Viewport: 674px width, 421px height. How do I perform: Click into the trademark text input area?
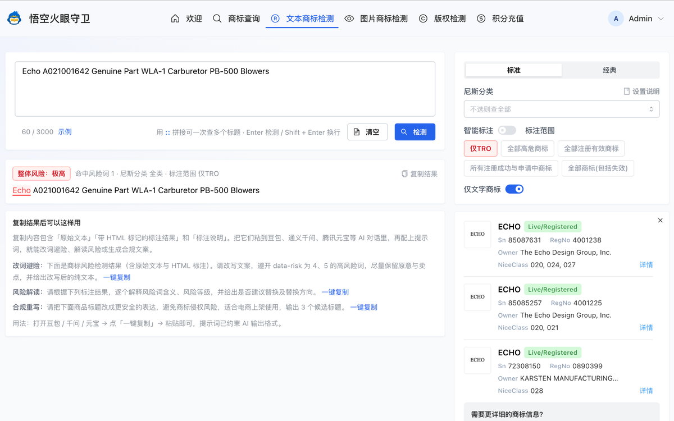(x=225, y=89)
